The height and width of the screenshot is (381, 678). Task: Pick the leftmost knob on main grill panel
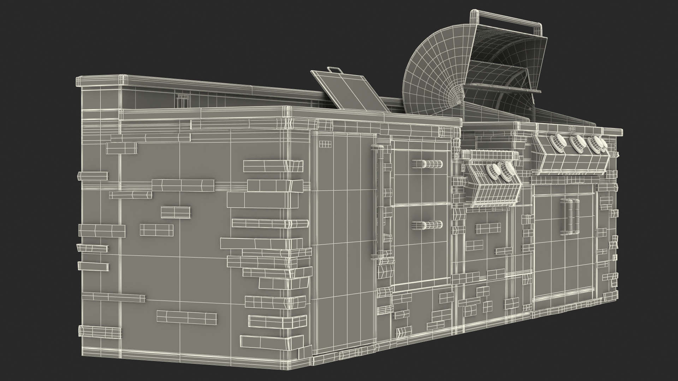click(558, 143)
